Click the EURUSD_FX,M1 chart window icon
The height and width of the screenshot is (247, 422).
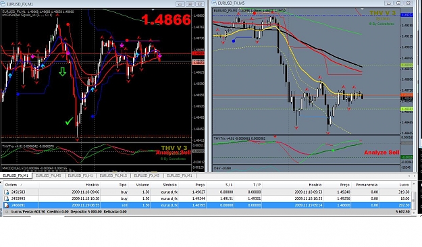(3, 4)
